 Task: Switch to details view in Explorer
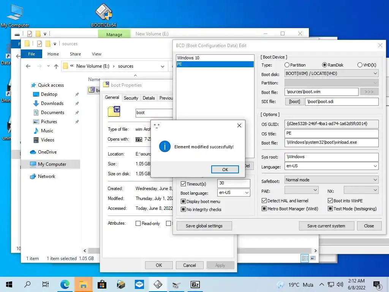[x=305, y=258]
